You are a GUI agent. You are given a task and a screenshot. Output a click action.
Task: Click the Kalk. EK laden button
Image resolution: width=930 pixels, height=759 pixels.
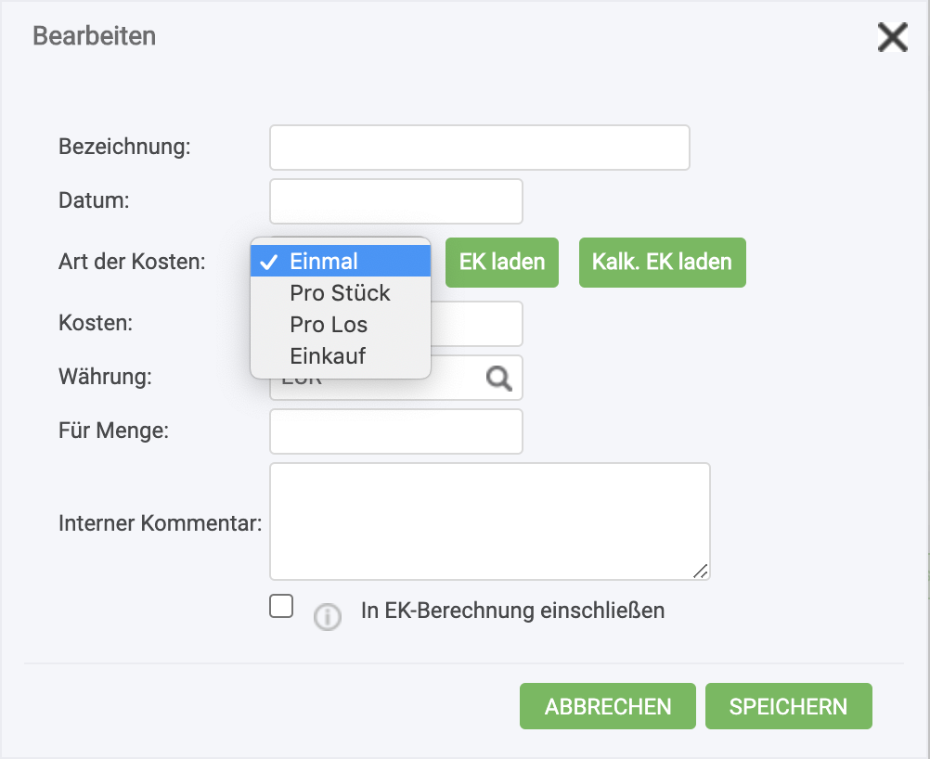tap(662, 262)
